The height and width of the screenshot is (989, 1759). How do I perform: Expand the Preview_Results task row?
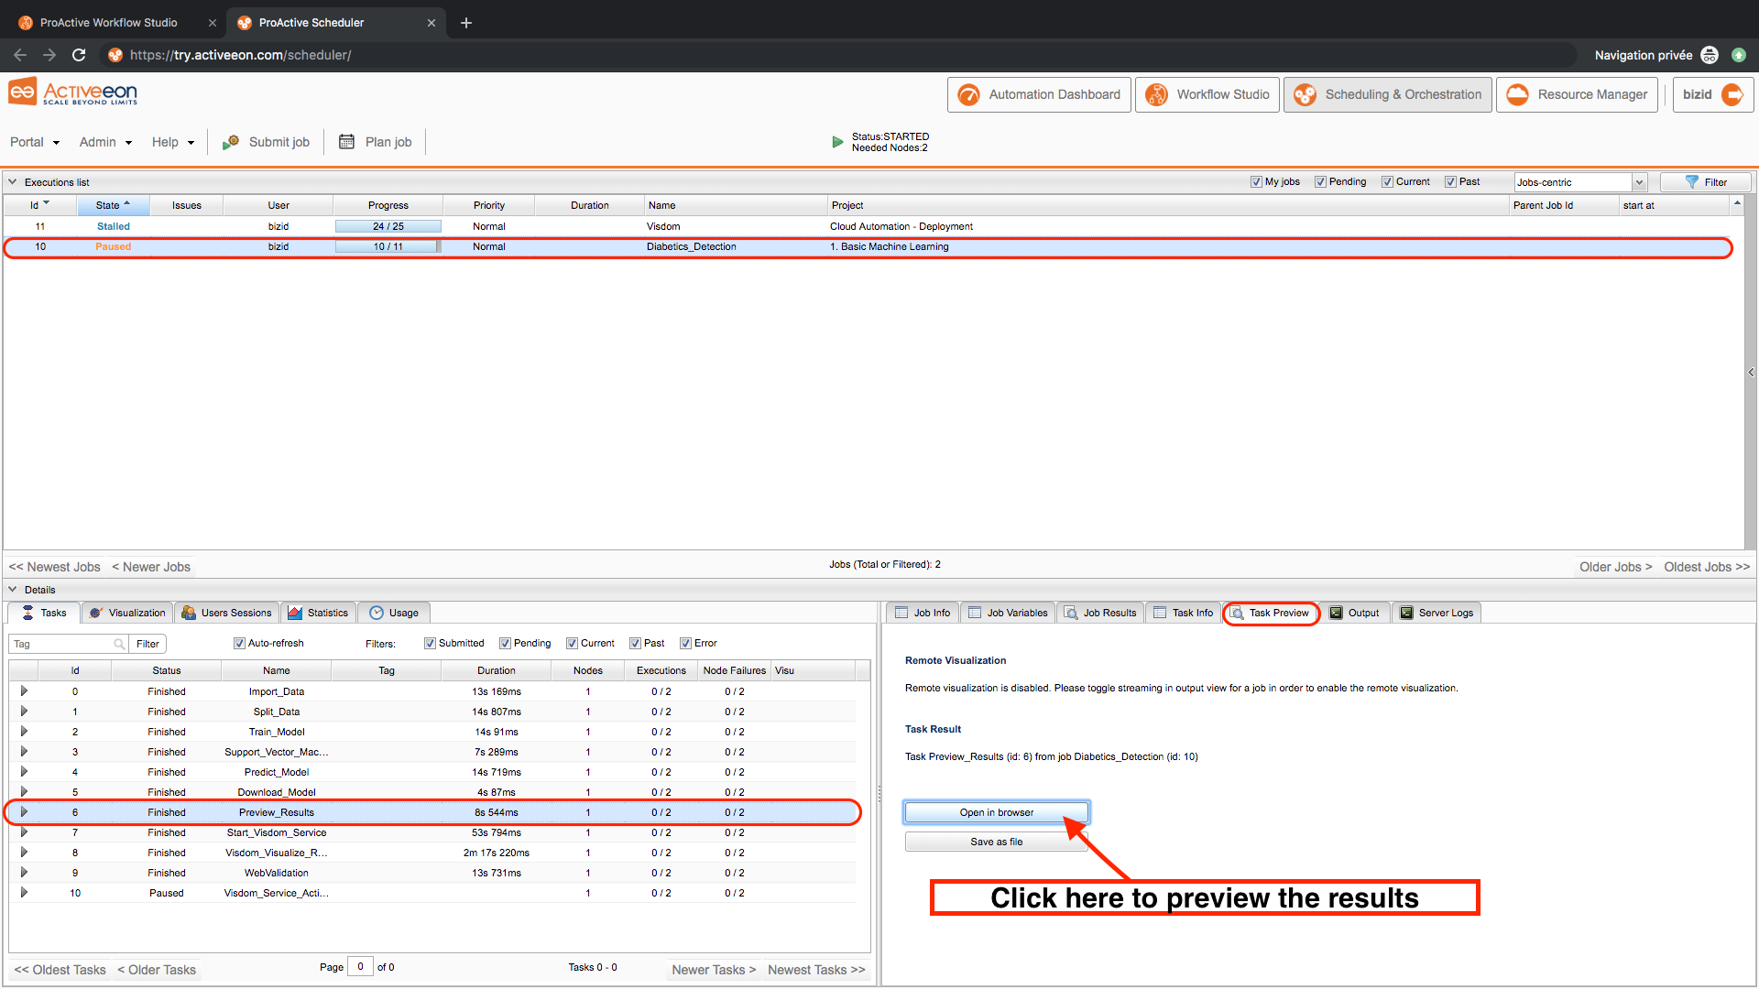[24, 812]
